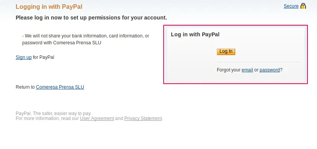This screenshot has height=149, width=317.
Task: Click the 'Please log in now' instruction text
Action: (91, 18)
